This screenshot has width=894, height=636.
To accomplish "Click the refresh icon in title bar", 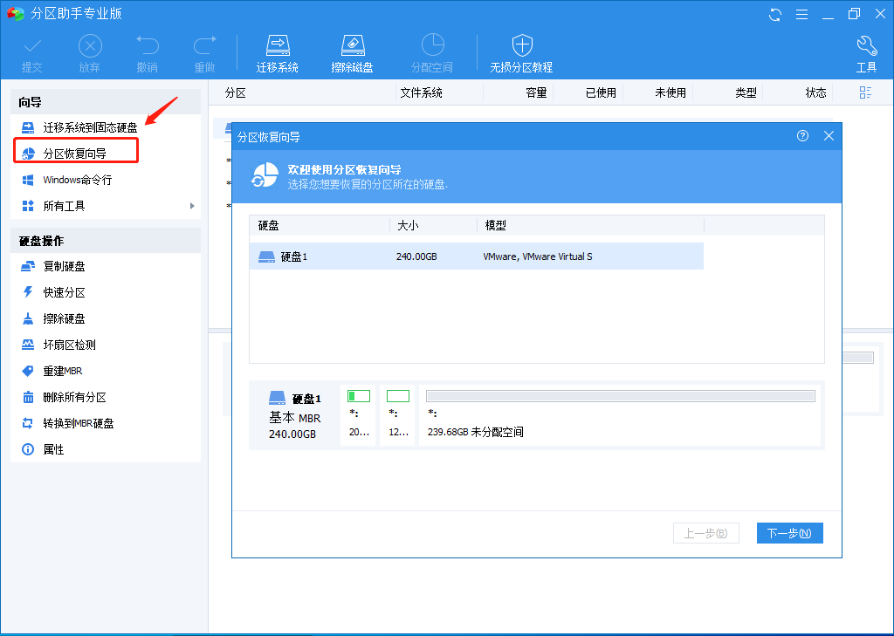I will tap(775, 14).
